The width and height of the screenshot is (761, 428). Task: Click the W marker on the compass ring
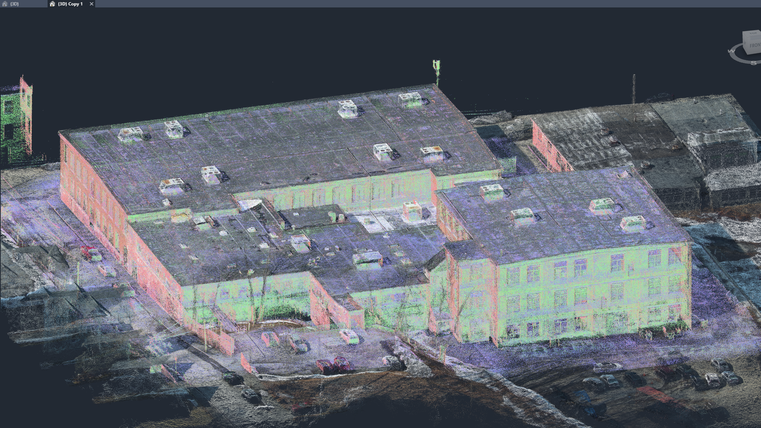731,51
